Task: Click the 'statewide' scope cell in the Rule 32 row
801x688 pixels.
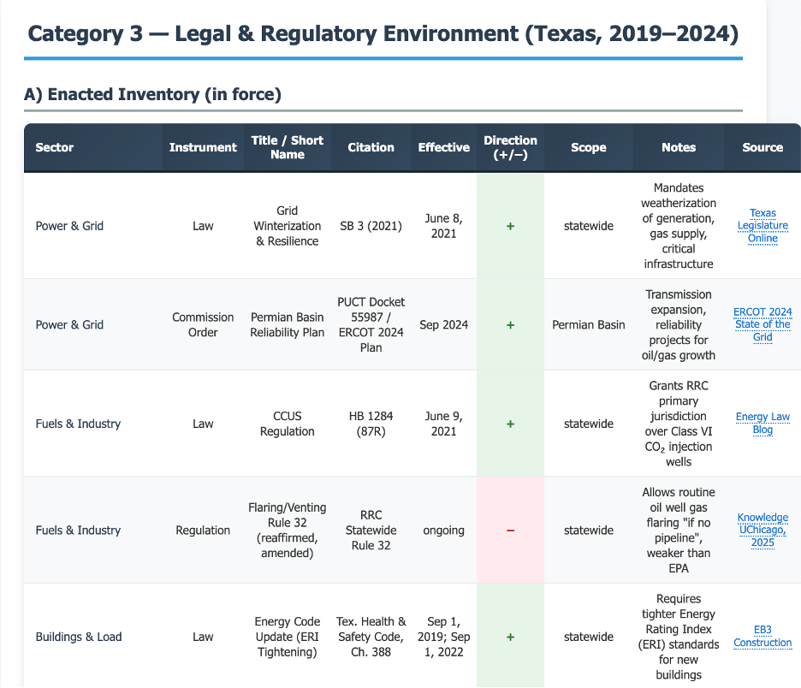Action: 589,531
